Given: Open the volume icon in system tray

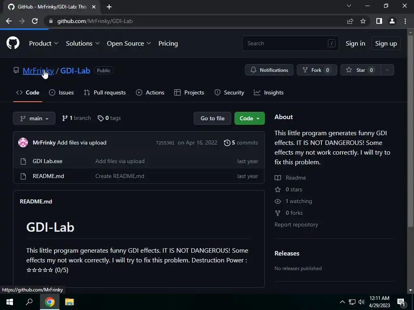Looking at the screenshot, I should [361, 302].
